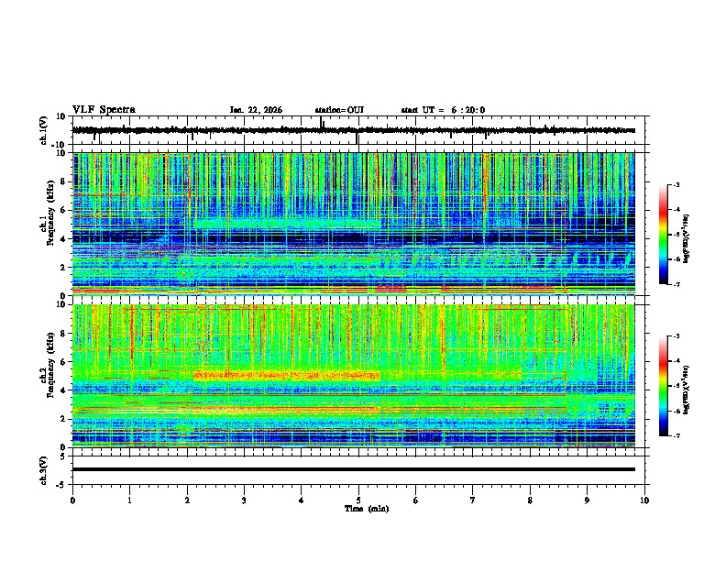Screen dimensions: 726x561
Task: Click the "ch.1(V)" waveform axis label
Action: 44,130
